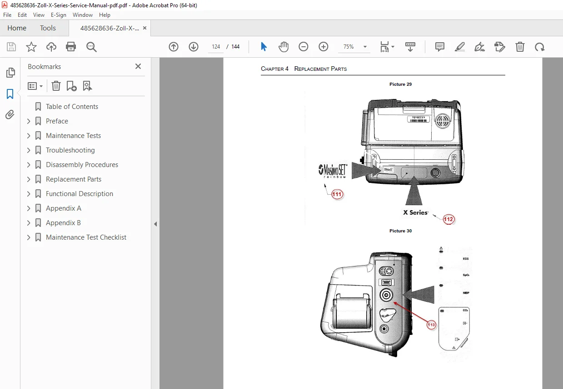
Task: Expand Disassembly Procedures bookmark chevron
Action: coord(29,165)
